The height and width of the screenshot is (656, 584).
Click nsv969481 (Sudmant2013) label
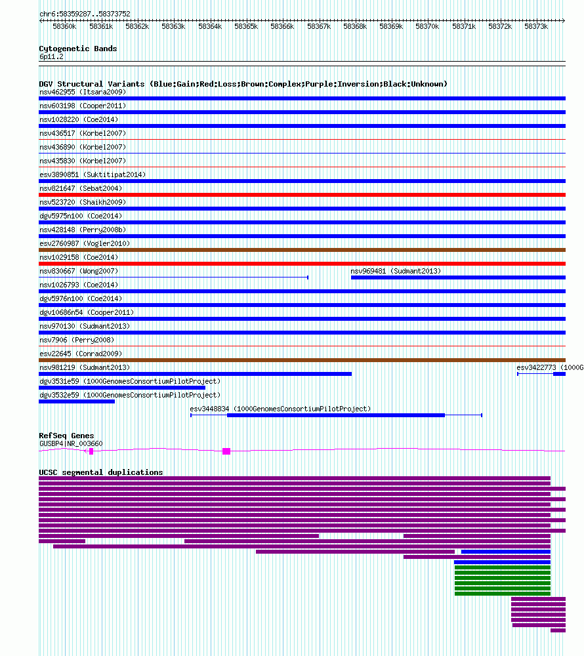[396, 272]
